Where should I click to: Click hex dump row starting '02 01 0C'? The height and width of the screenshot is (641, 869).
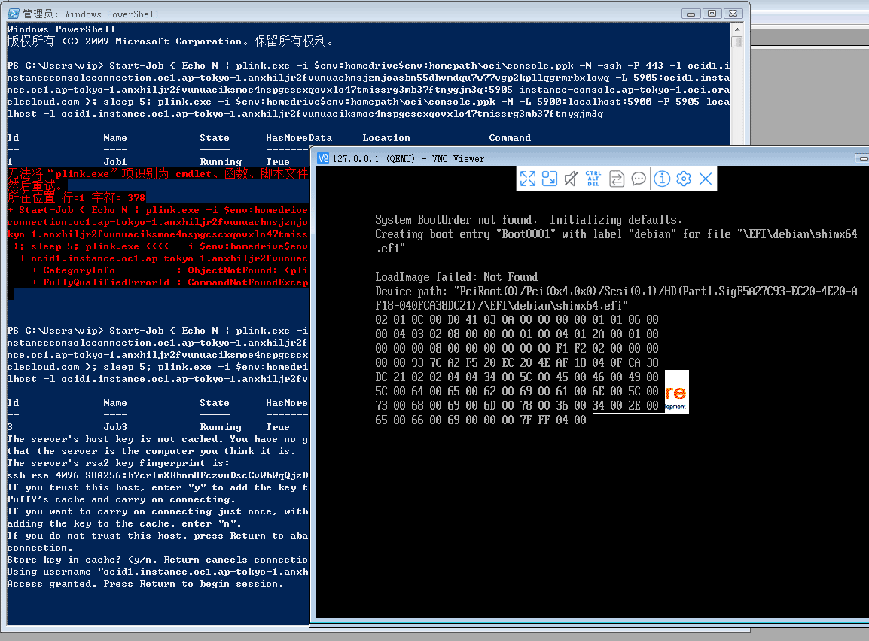coord(517,320)
